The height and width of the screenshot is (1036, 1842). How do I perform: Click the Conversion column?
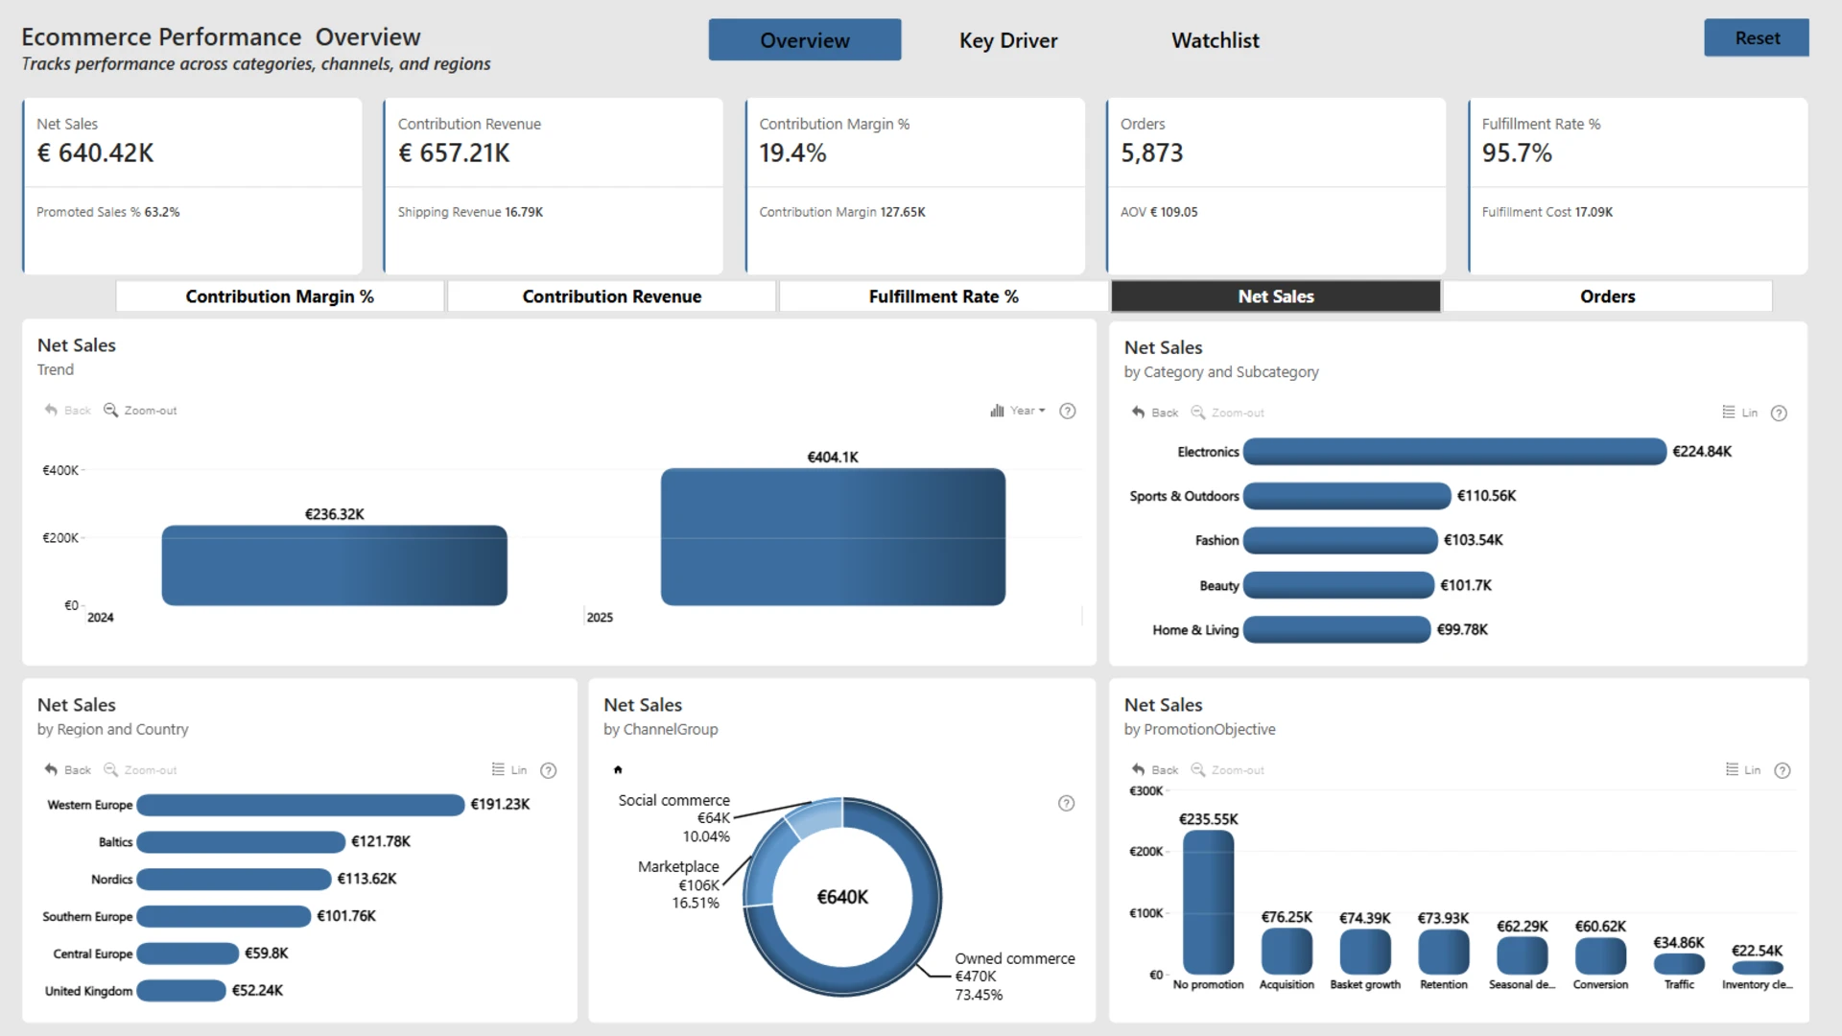(1600, 956)
